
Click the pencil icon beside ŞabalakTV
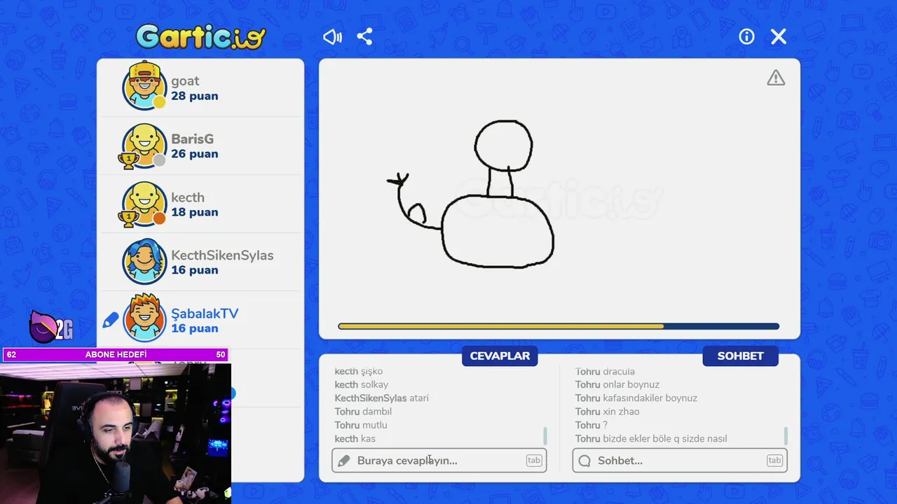pyautogui.click(x=110, y=321)
